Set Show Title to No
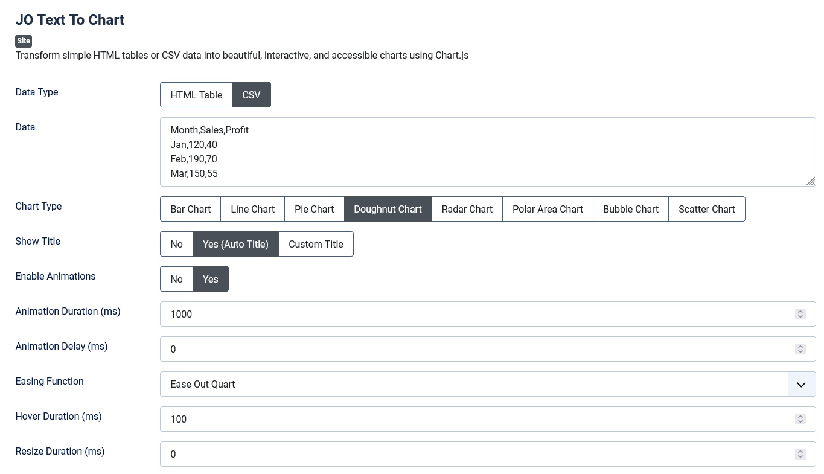 176,244
